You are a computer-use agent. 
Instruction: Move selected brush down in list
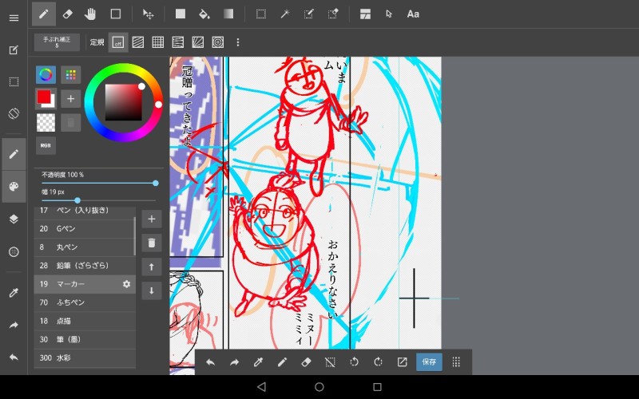tap(152, 290)
